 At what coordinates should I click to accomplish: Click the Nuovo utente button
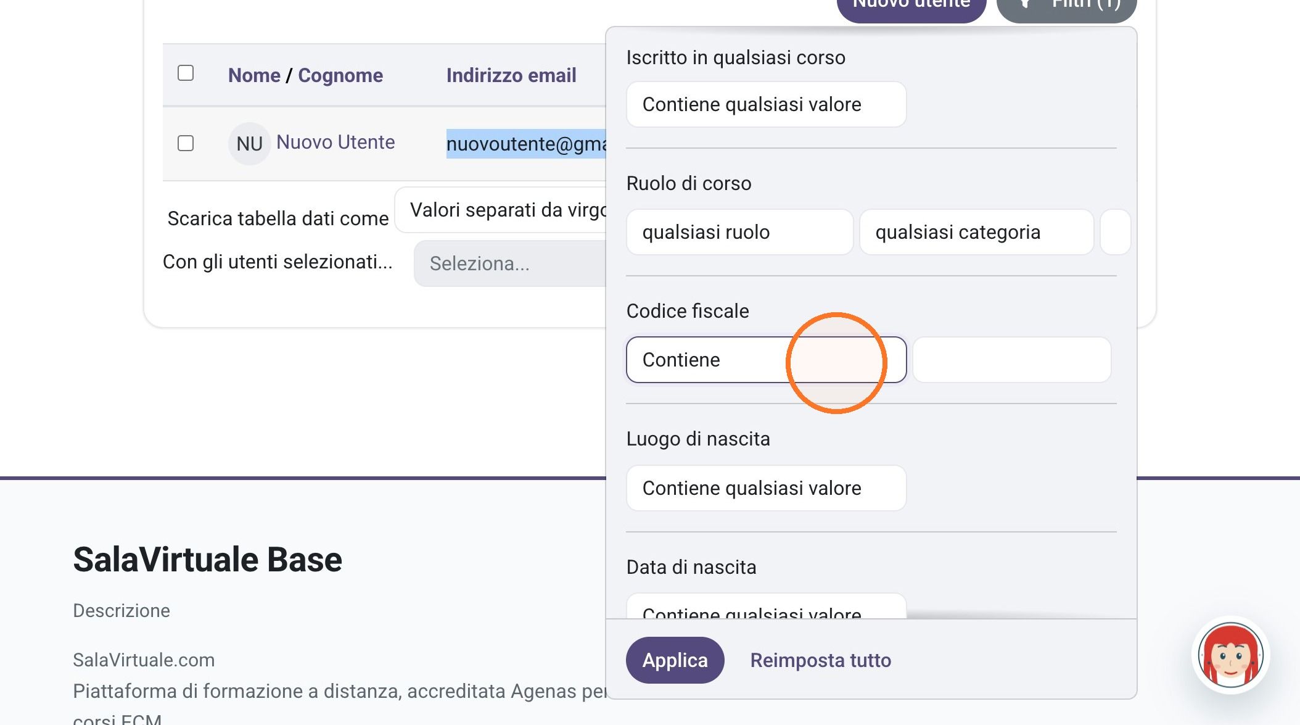pos(911,6)
